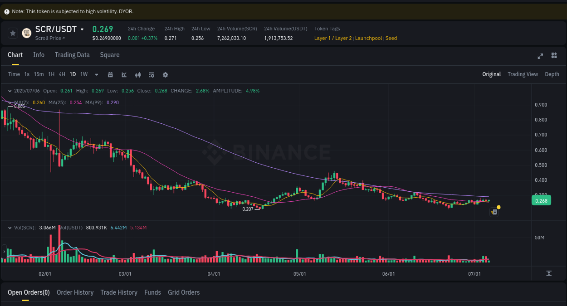Mark SCR/USDT as favorite with the star icon
This screenshot has height=306, width=567.
[12, 33]
